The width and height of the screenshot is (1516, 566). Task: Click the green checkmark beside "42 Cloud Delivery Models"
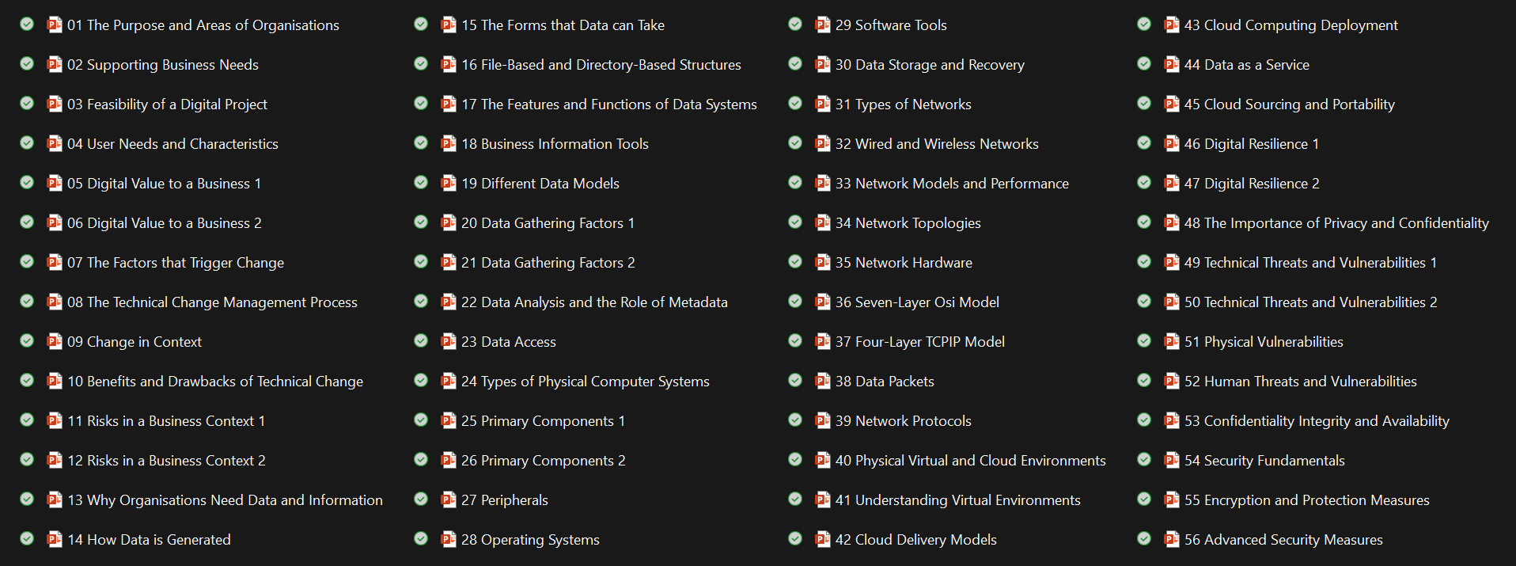click(x=795, y=539)
